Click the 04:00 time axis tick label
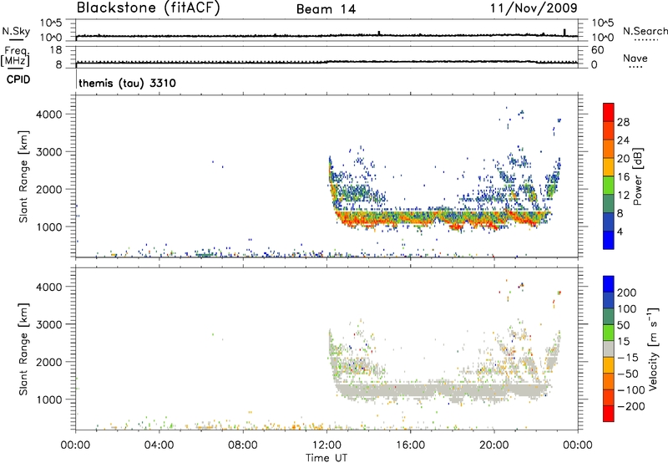The image size is (668, 463). click(x=159, y=445)
